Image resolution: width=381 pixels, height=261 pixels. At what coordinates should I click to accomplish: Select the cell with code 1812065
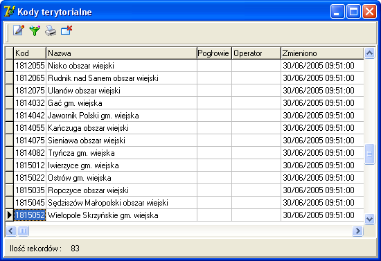(30, 78)
